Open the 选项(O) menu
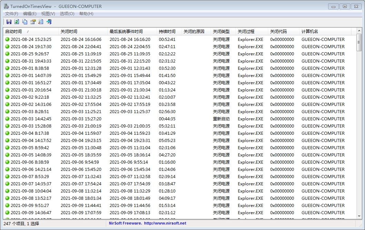 pyautogui.click(x=67, y=14)
